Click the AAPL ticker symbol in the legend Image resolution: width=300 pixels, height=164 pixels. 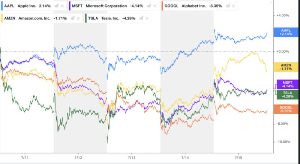click(x=9, y=6)
